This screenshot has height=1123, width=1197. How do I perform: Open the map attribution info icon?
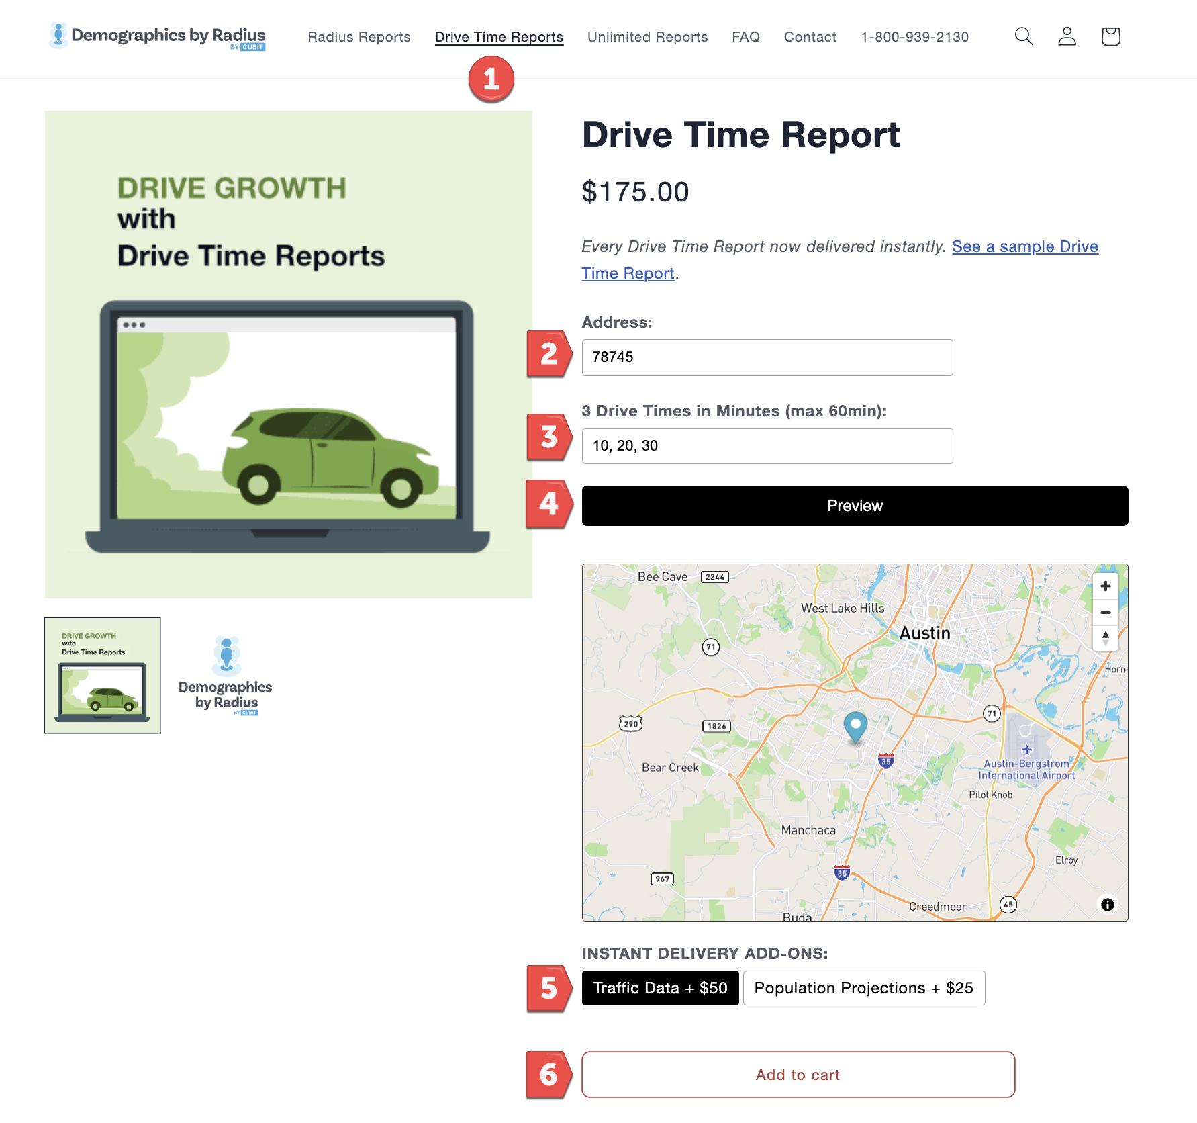click(x=1107, y=905)
